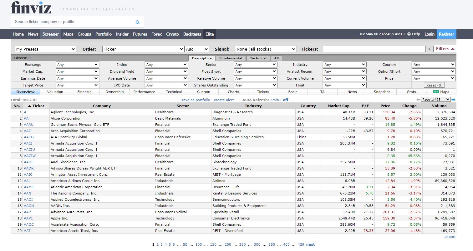
Task: Open the Industry filter dropdown
Action: click(344, 65)
